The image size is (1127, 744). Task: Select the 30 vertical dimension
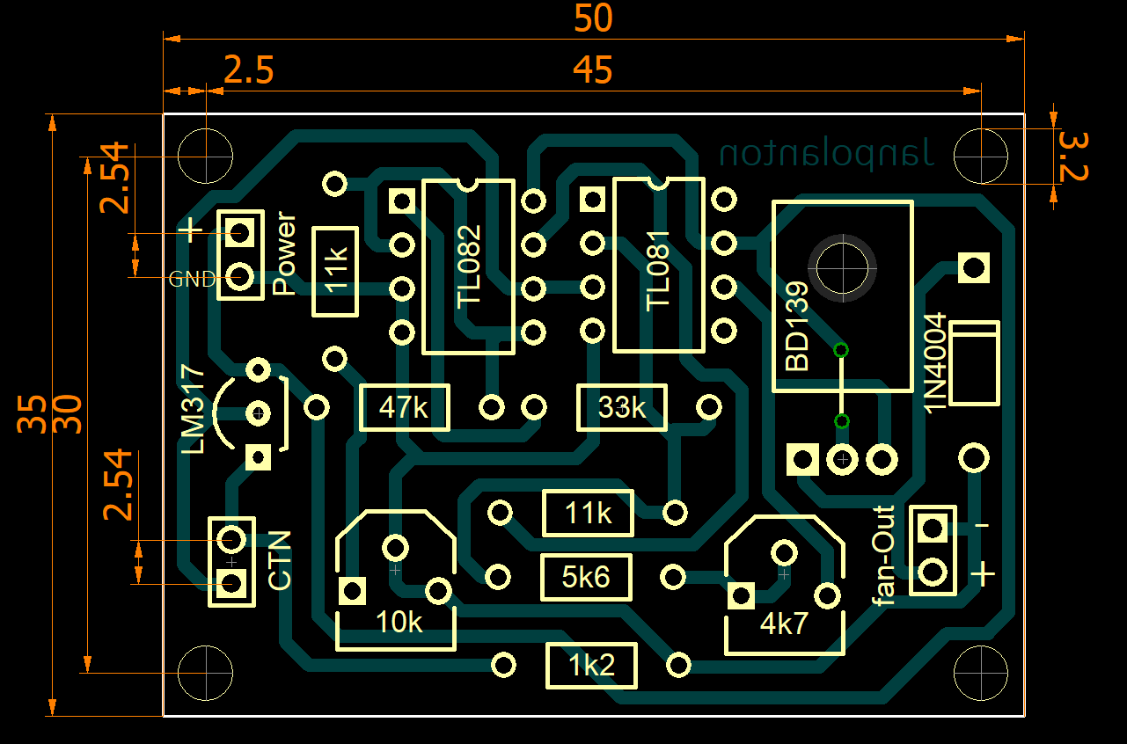(x=67, y=413)
